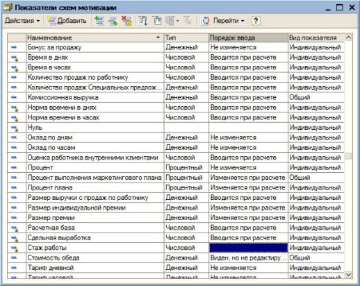The height and width of the screenshot is (286, 360).
Task: Click the Вид показателя column header
Action: click(x=316, y=37)
